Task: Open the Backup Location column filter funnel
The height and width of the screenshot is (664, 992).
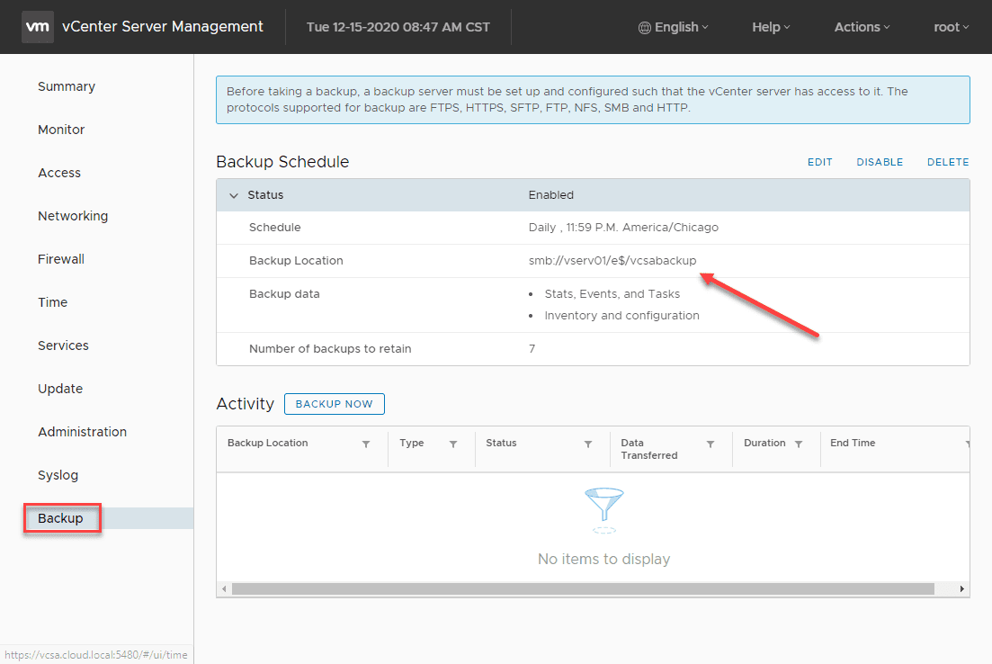Action: pos(366,444)
